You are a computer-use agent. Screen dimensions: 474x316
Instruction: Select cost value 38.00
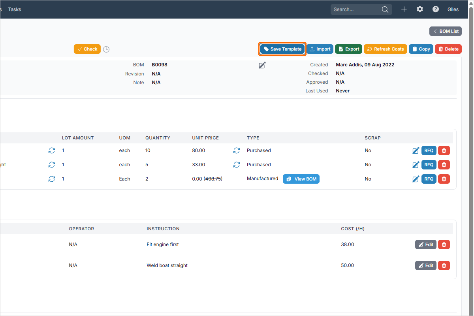pos(348,245)
